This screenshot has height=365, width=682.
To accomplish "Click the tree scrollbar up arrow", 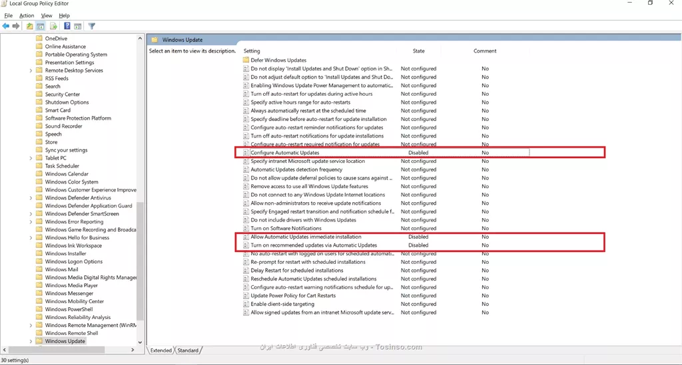I will click(140, 38).
